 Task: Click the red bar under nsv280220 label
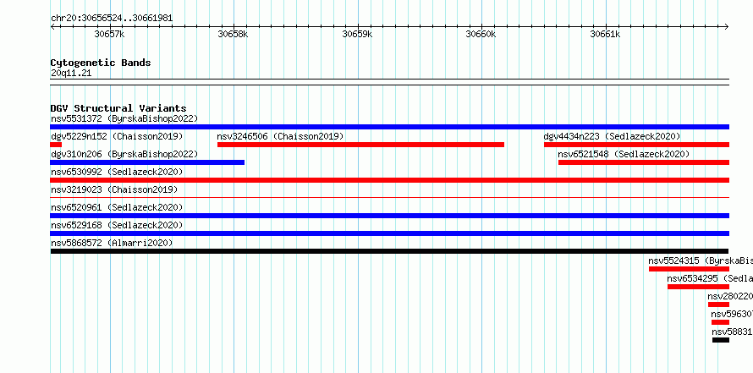718,304
